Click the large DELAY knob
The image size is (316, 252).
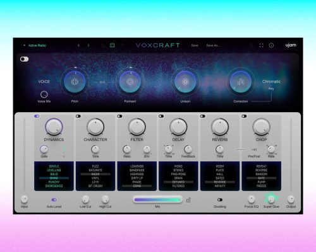pos(178,127)
